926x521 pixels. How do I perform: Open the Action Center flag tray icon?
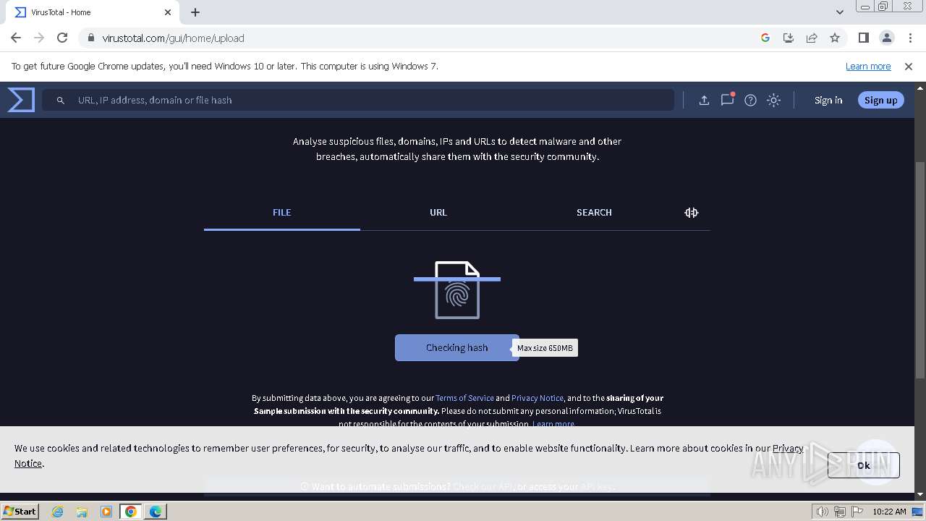coord(857,512)
